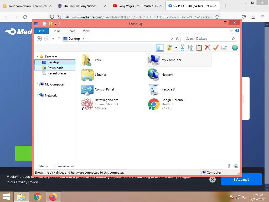Open Quick Access Toolbar customize dropdown
Screen dimensions: 269x202
(56, 24)
